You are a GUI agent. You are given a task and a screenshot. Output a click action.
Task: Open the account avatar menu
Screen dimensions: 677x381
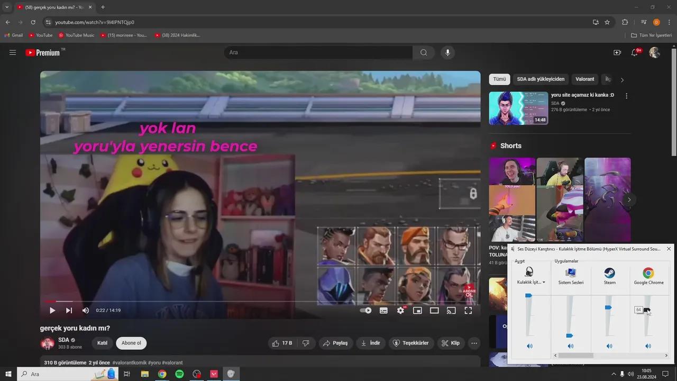pos(655,52)
